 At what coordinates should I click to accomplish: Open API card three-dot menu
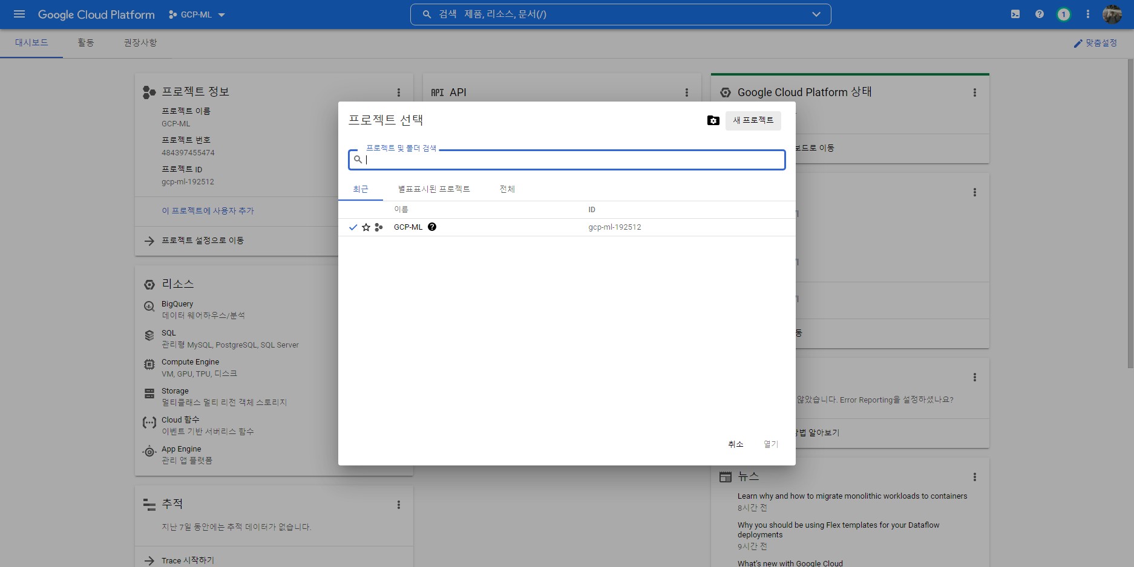coord(687,92)
